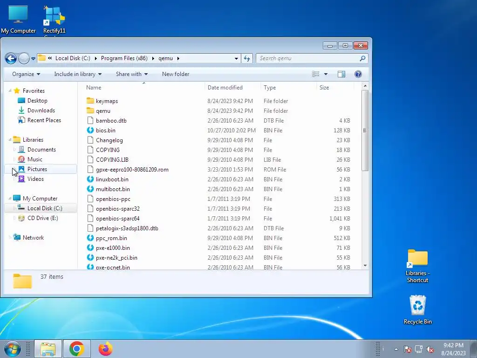Toggle the preview pane icon
Image resolution: width=477 pixels, height=358 pixels.
point(341,74)
